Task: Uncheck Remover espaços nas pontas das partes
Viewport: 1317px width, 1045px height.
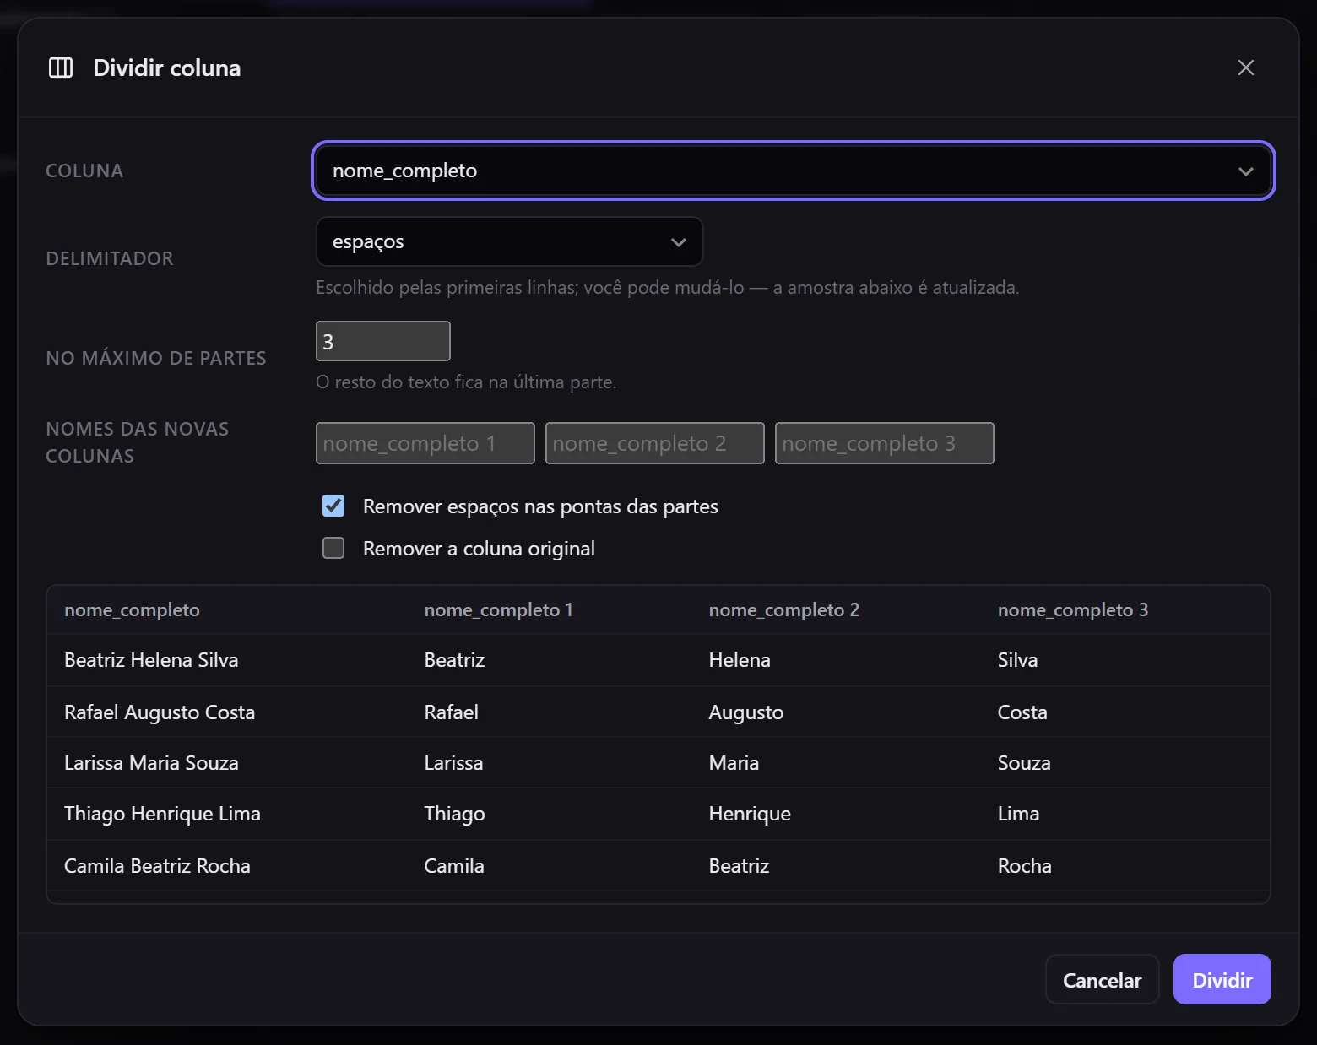Action: coord(333,506)
